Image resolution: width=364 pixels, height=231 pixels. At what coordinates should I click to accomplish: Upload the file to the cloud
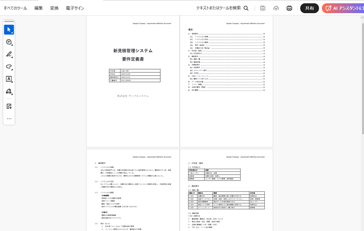pos(276,8)
